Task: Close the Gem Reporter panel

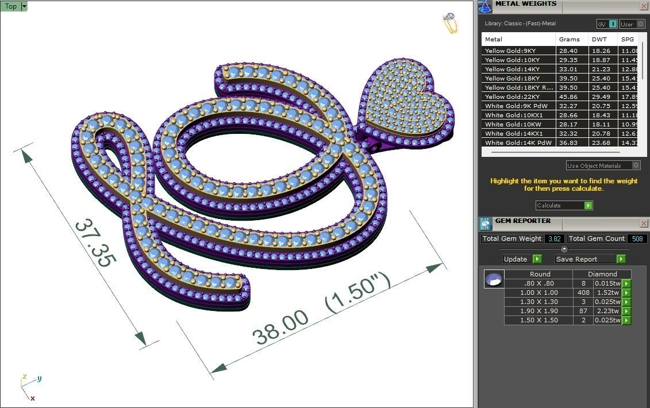Action: [644, 223]
